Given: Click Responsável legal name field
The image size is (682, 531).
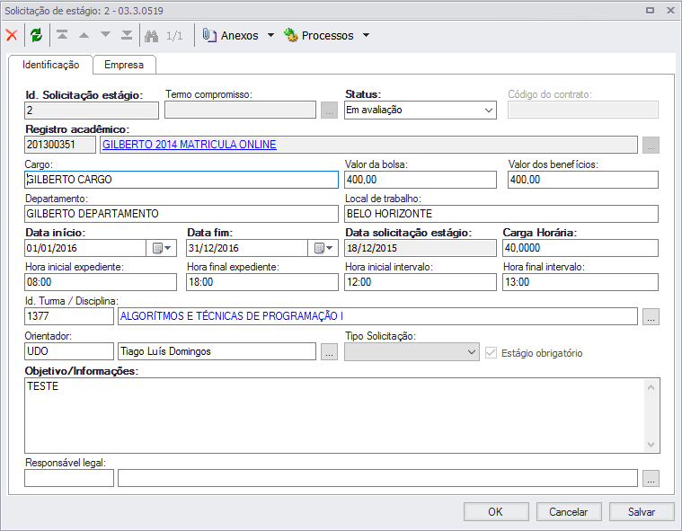Looking at the screenshot, I should pyautogui.click(x=377, y=478).
